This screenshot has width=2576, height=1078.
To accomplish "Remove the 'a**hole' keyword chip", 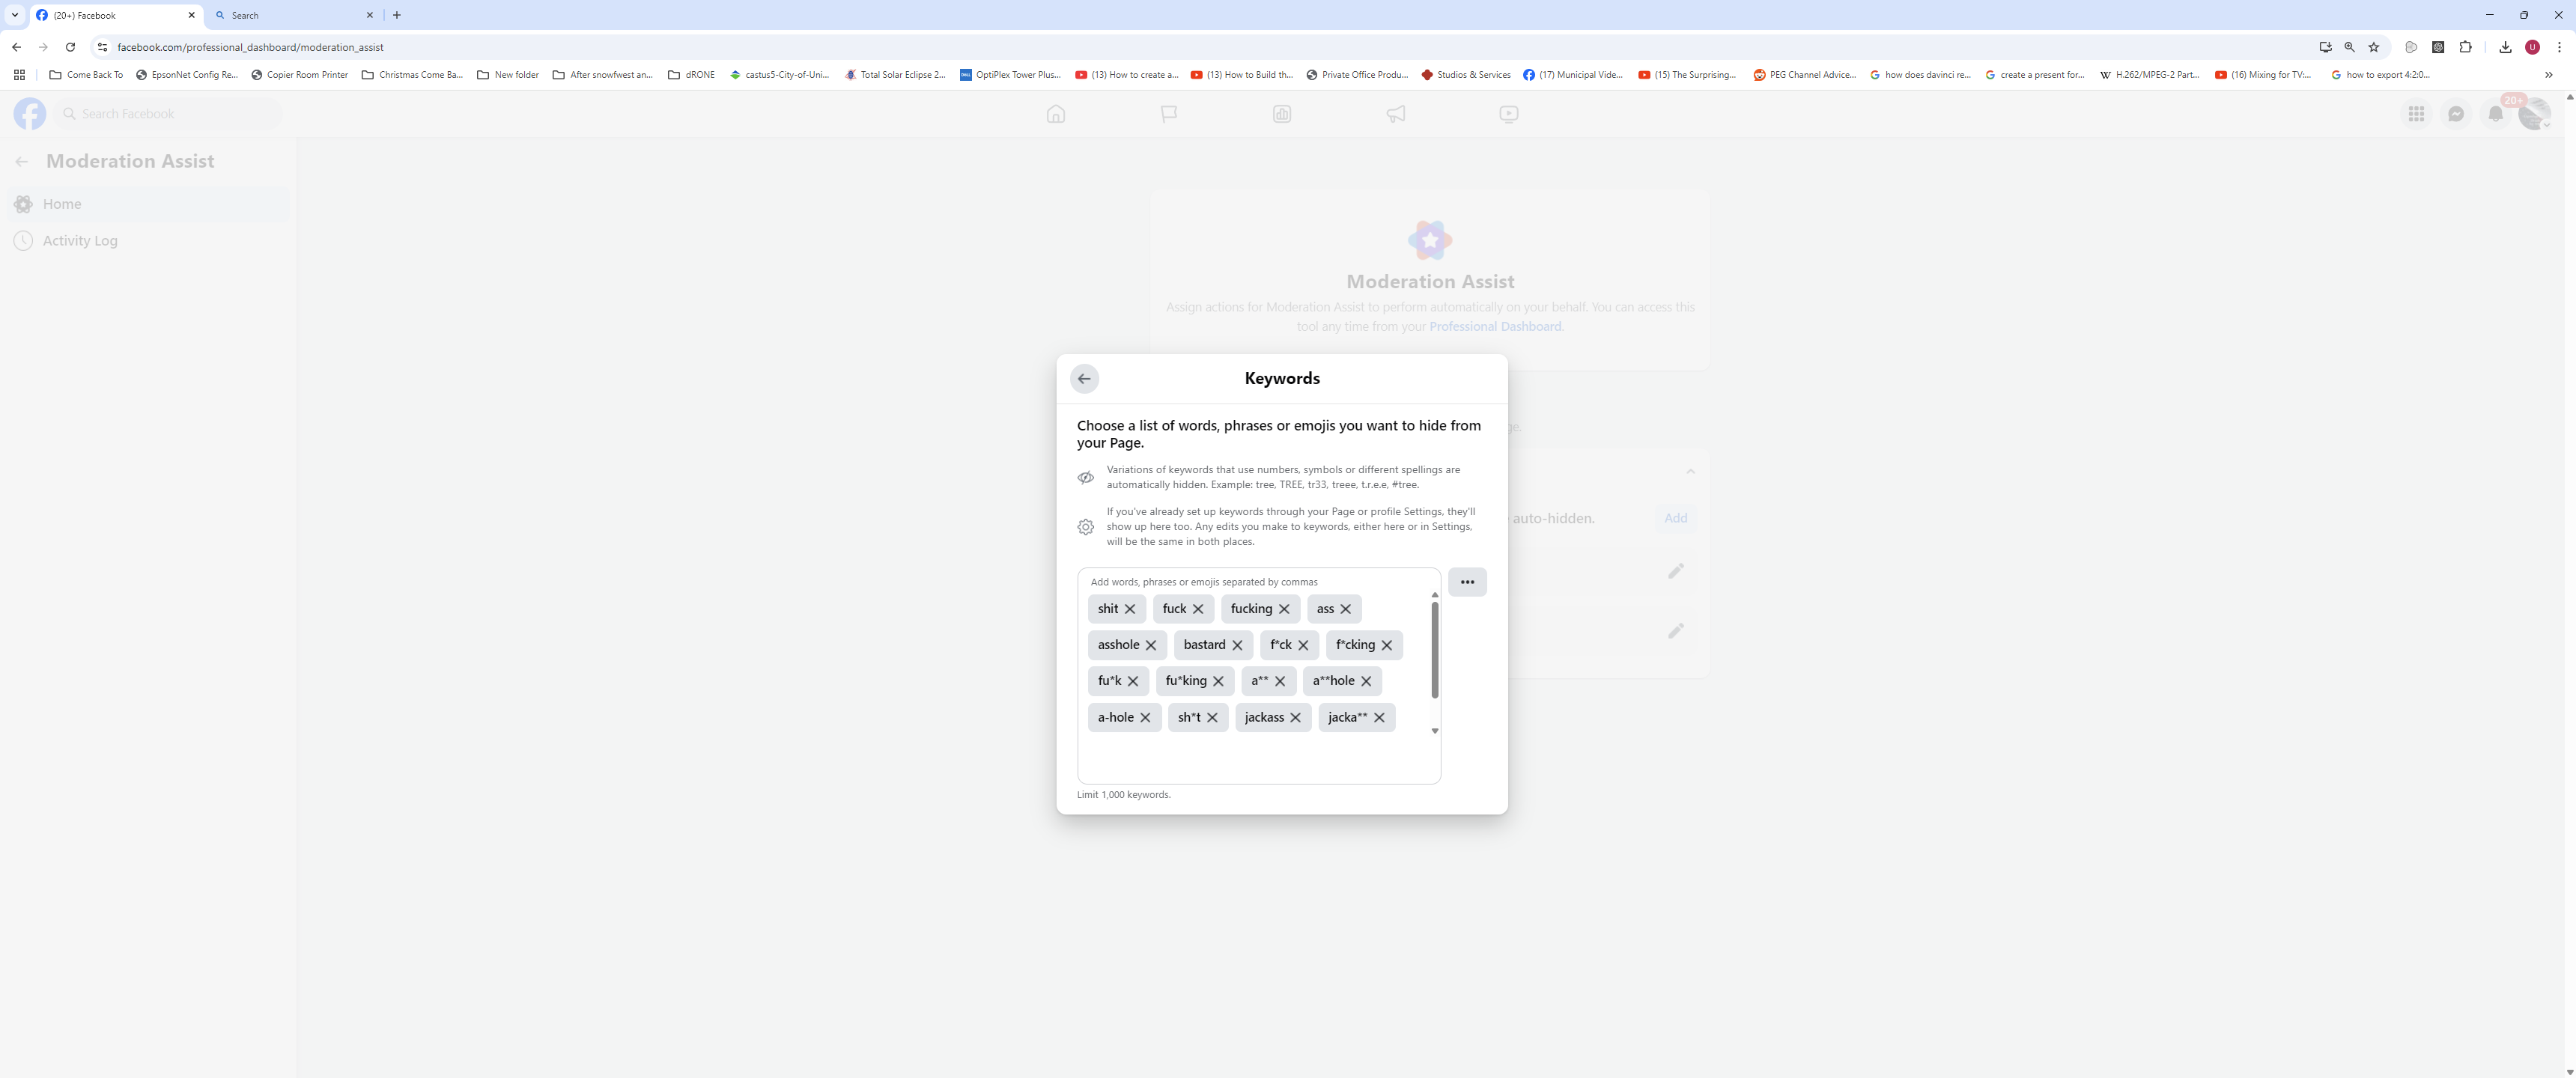I will click(x=1366, y=681).
